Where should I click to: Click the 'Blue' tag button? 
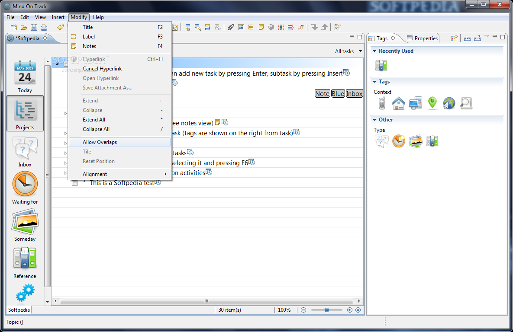click(x=338, y=94)
